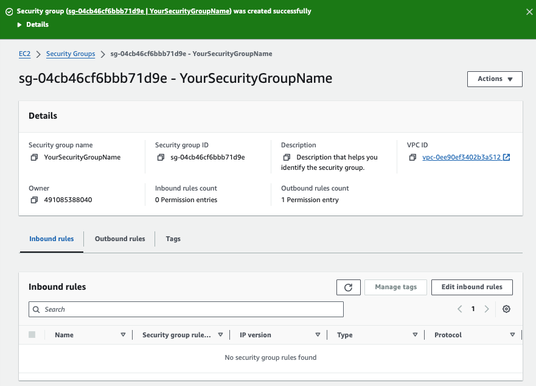
Task: Dismiss the green success banner
Action: click(529, 12)
